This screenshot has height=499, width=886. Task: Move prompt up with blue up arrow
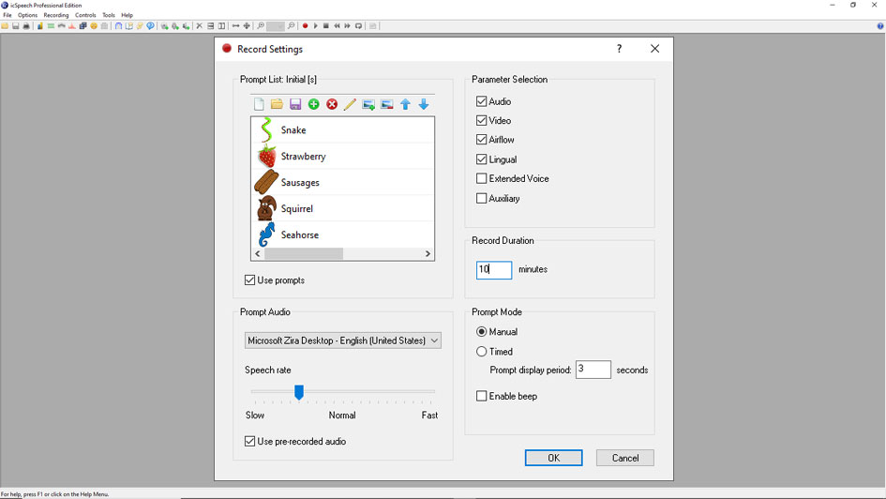point(405,104)
